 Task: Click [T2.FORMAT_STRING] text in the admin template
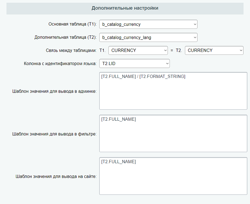click(x=162, y=76)
